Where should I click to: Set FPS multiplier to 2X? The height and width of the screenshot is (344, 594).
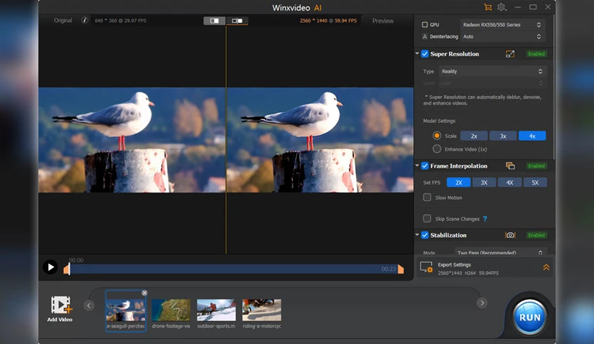pyautogui.click(x=459, y=183)
